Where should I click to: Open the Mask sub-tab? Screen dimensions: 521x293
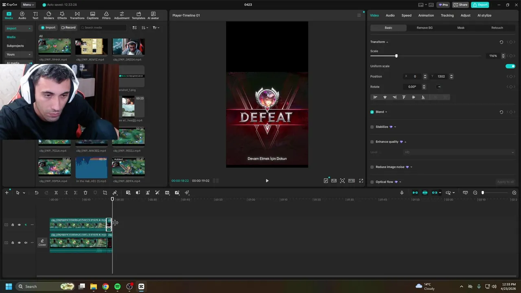461,28
